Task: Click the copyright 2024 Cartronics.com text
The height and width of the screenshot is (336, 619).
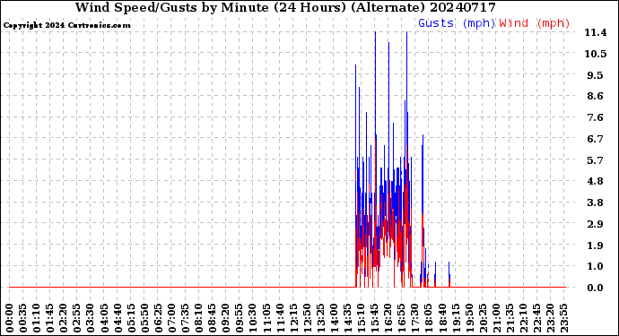Action: click(x=67, y=26)
